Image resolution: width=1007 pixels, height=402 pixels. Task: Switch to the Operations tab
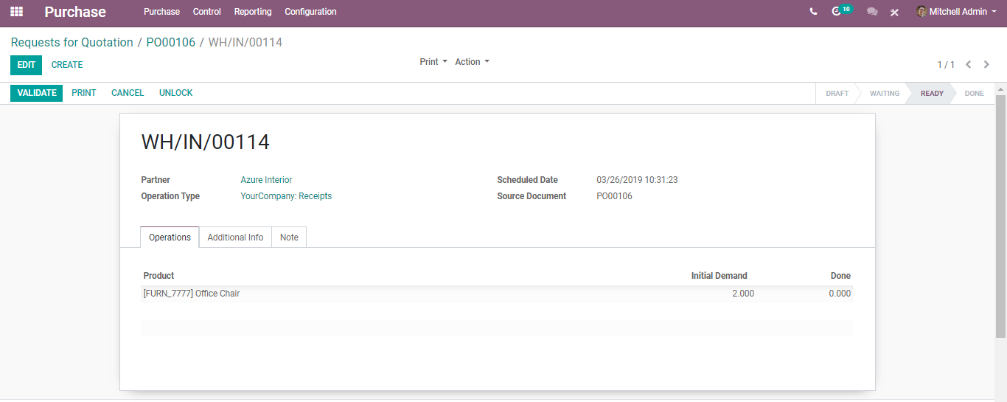point(170,238)
